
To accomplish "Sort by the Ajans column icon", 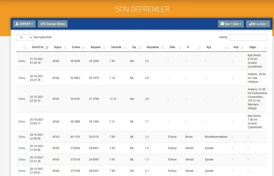I will click(x=65, y=48).
